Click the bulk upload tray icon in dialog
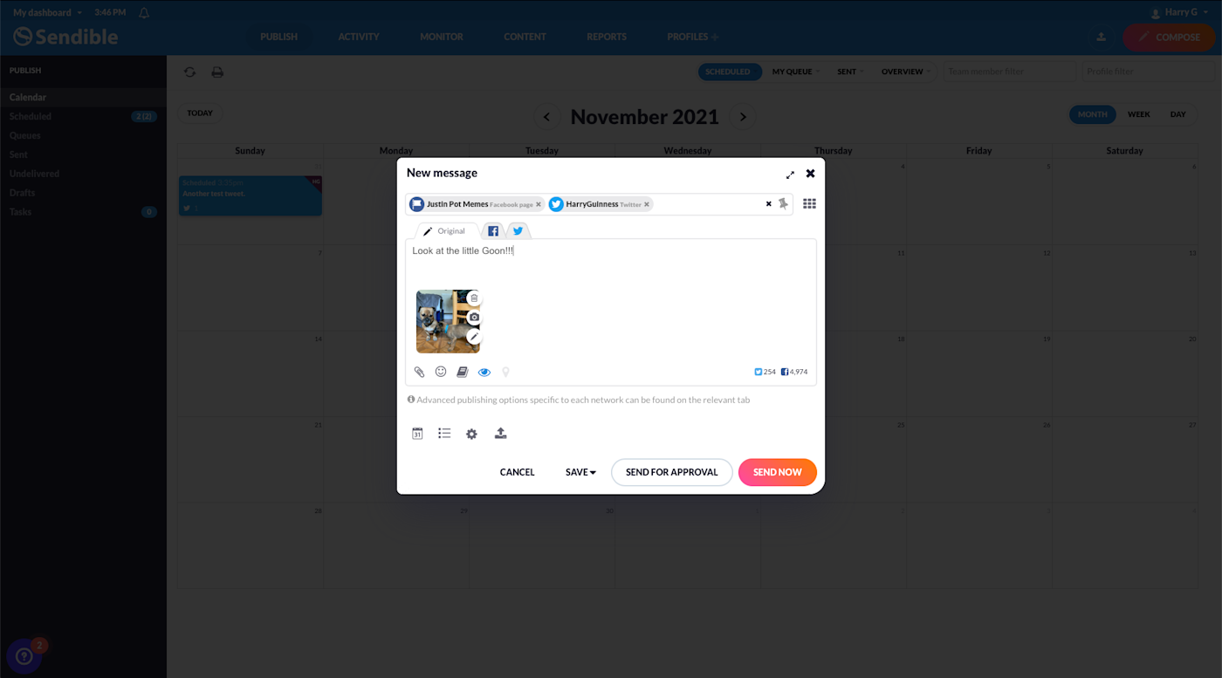Screen dimensions: 1222x678 click(500, 434)
